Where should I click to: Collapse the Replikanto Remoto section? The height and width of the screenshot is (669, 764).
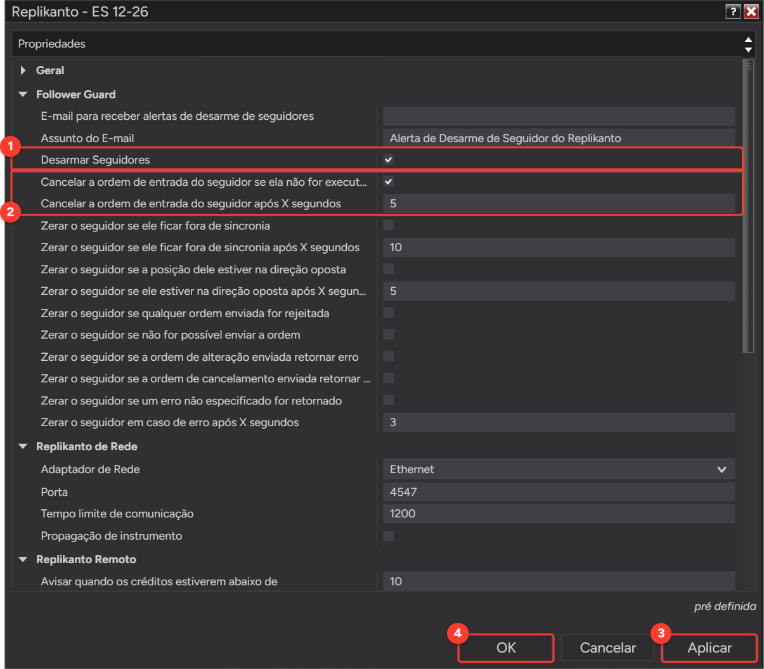coord(23,559)
